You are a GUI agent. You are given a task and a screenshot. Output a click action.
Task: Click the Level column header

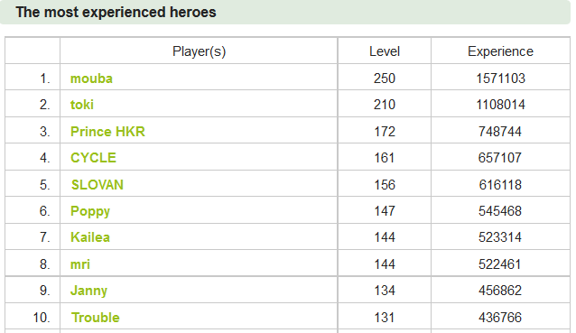click(x=385, y=51)
